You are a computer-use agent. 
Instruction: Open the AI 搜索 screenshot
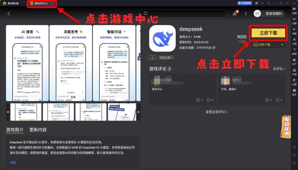point(28,63)
